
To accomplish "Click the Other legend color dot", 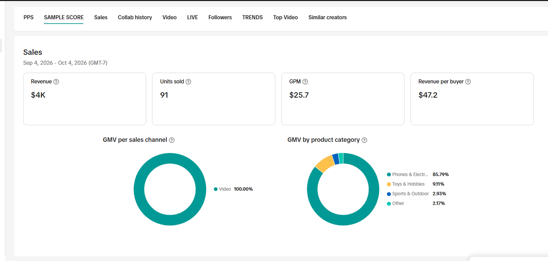I will [x=389, y=203].
